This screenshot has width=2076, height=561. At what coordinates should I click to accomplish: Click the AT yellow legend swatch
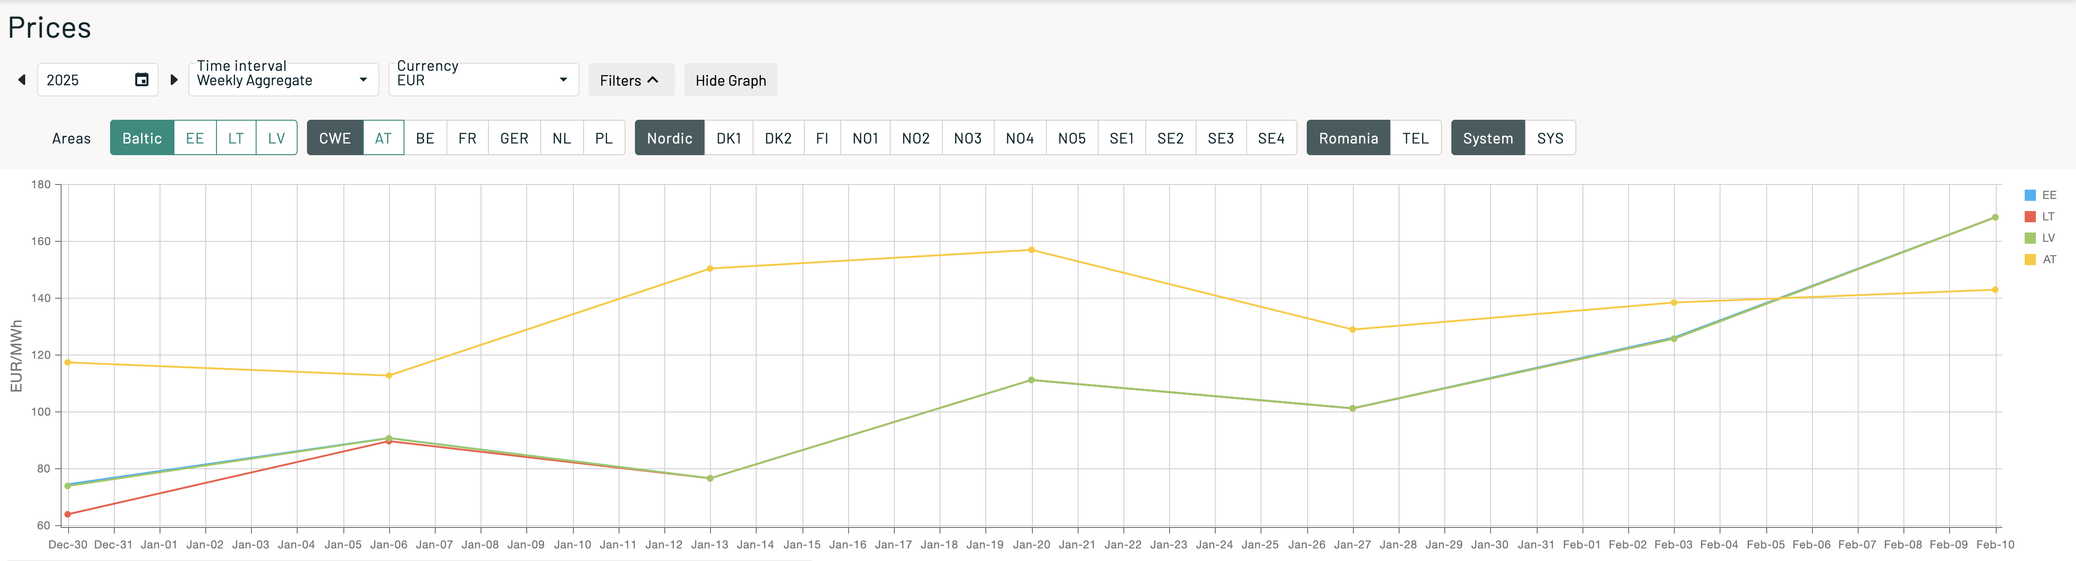pos(2030,259)
